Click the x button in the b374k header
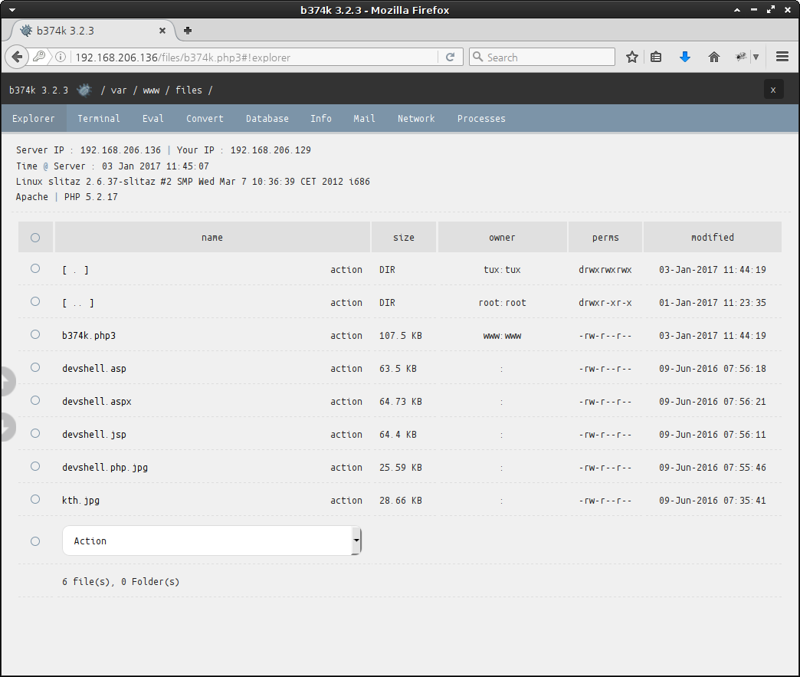Viewport: 800px width, 677px height. point(773,90)
